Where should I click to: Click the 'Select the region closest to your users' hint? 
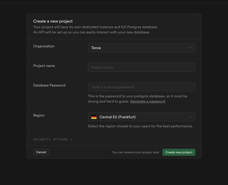click(140, 126)
